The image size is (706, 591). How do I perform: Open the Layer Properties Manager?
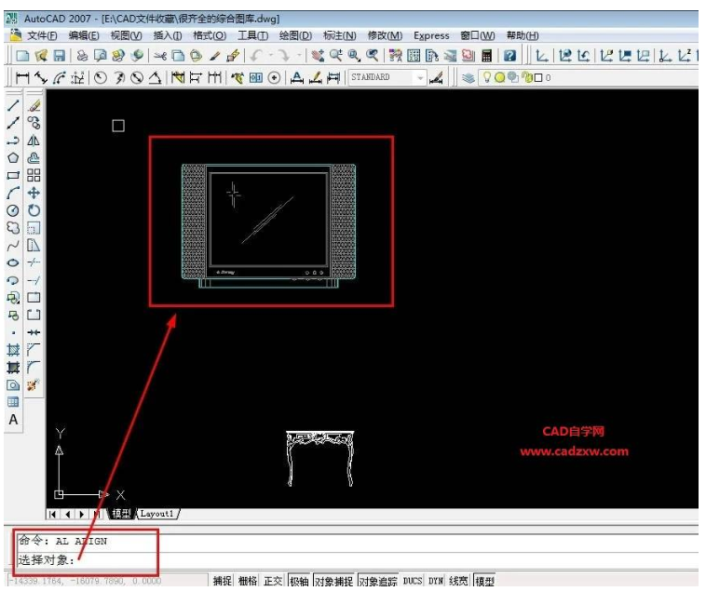click(468, 78)
